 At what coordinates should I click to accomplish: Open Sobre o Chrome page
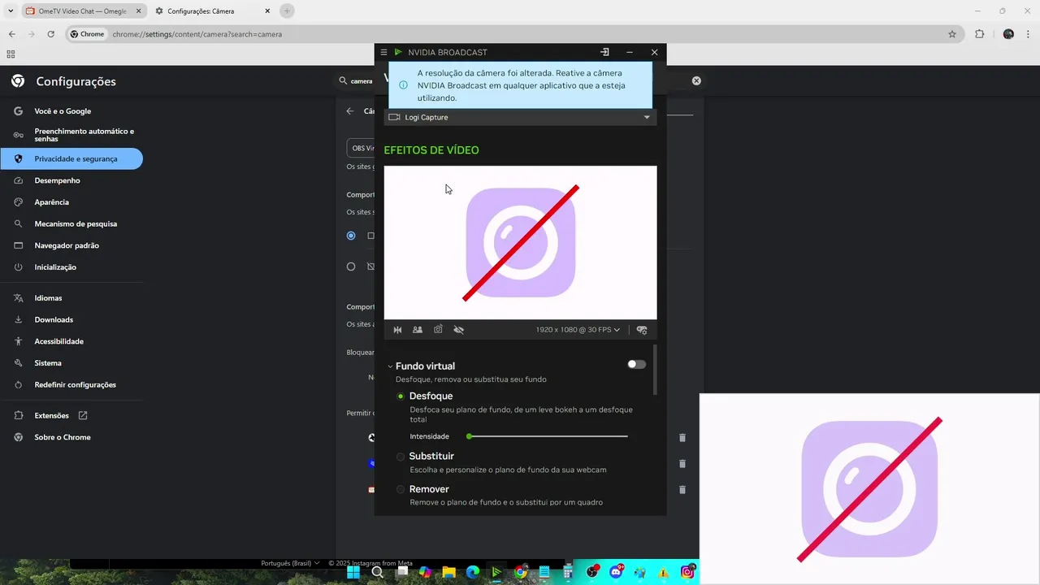[x=71, y=437]
